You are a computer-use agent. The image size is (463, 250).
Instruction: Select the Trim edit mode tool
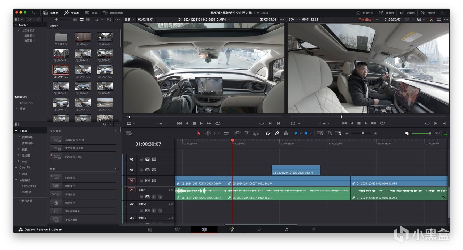click(208, 133)
